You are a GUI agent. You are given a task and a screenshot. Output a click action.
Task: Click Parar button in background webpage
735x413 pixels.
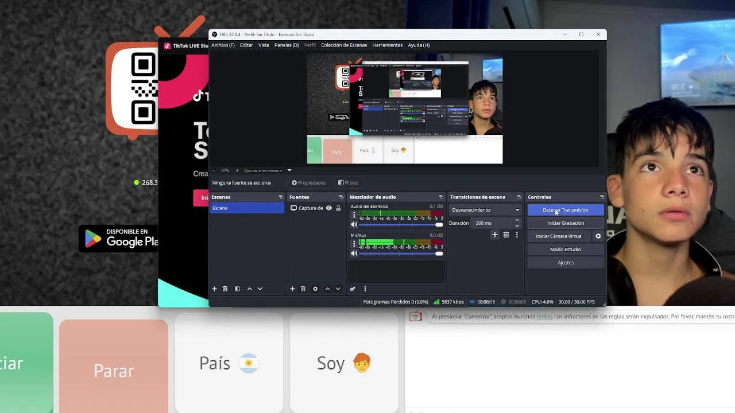pyautogui.click(x=114, y=367)
